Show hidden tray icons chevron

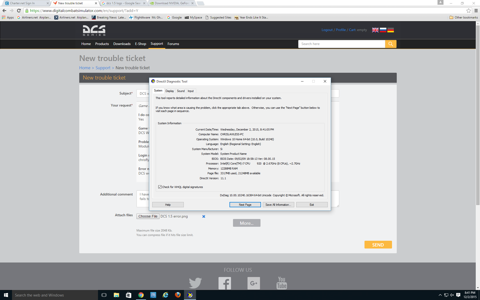[x=440, y=295]
